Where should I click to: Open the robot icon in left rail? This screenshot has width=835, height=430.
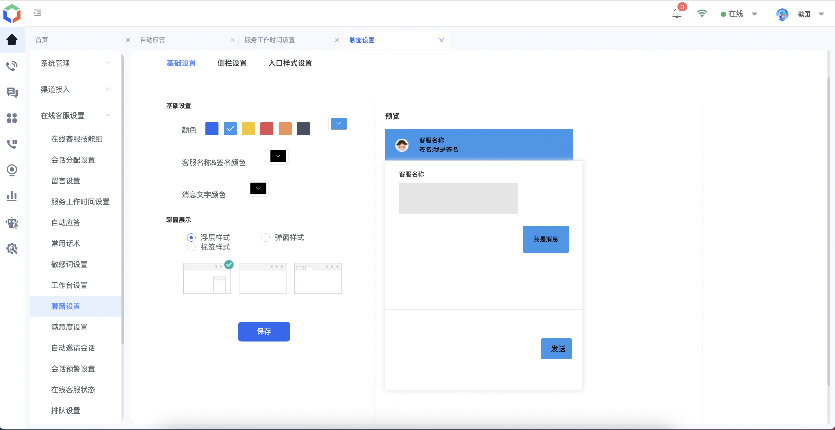pos(12,223)
